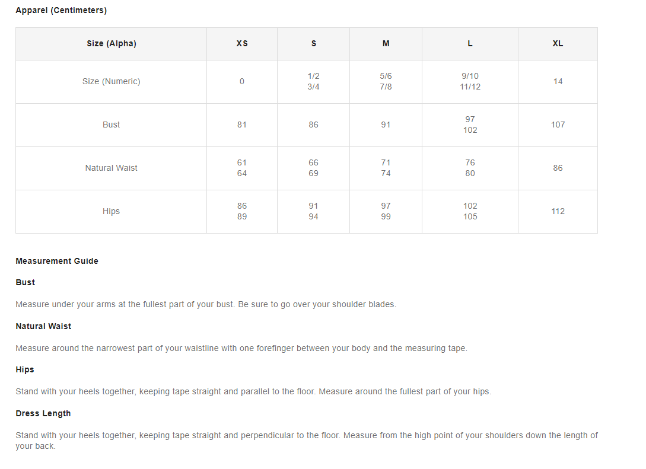
Task: Click the XL bust value 107
Action: (x=558, y=125)
